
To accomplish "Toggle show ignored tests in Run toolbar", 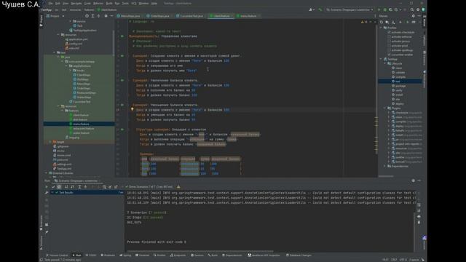I will pyautogui.click(x=59, y=187).
